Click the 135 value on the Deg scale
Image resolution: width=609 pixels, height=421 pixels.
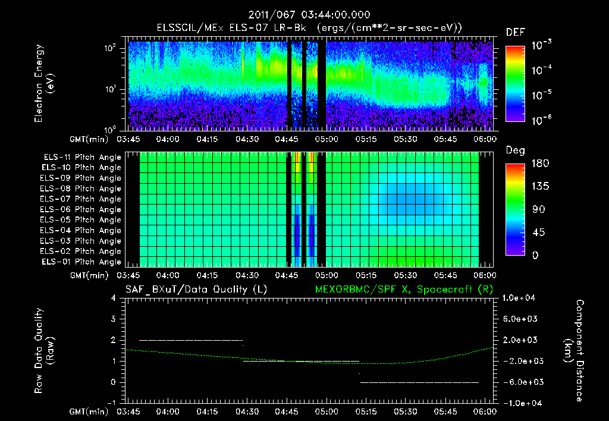(x=540, y=187)
